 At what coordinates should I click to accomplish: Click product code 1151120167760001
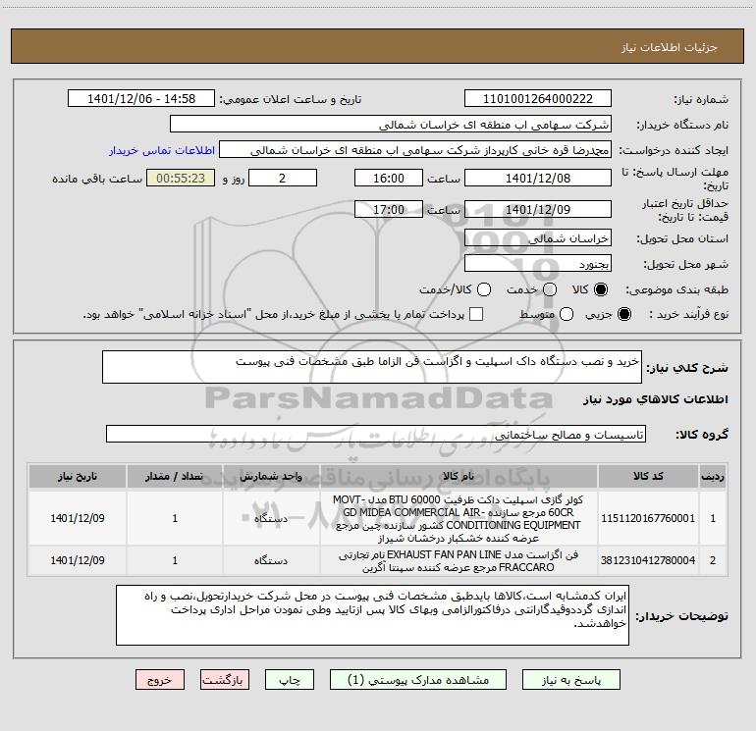tap(648, 518)
